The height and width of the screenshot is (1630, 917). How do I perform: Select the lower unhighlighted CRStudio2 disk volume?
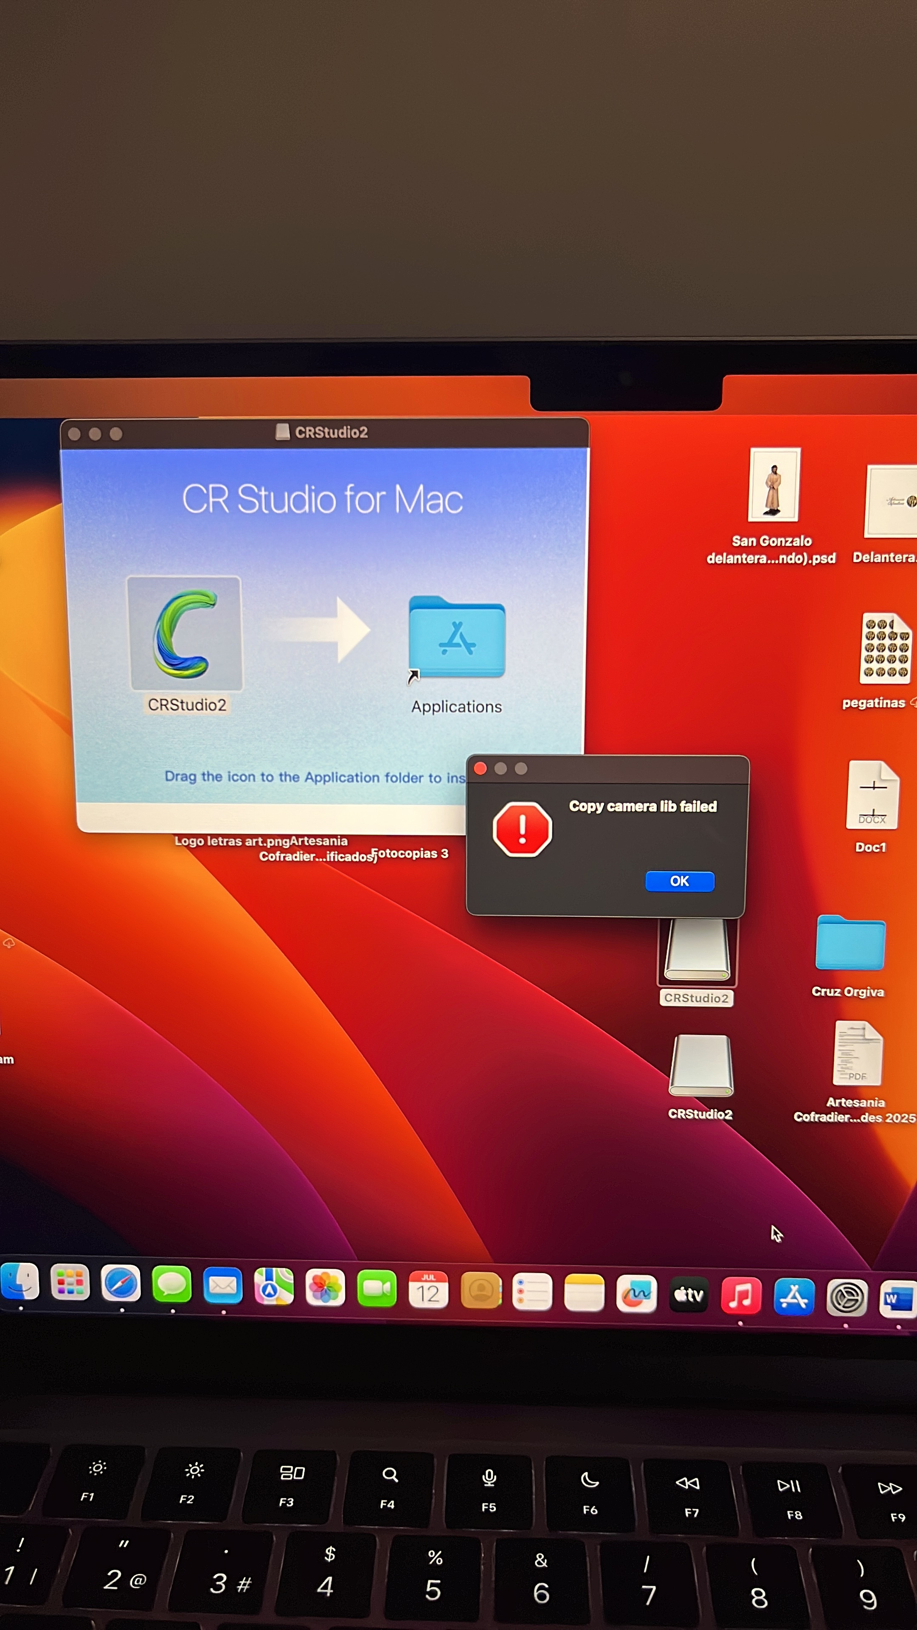pyautogui.click(x=700, y=1065)
